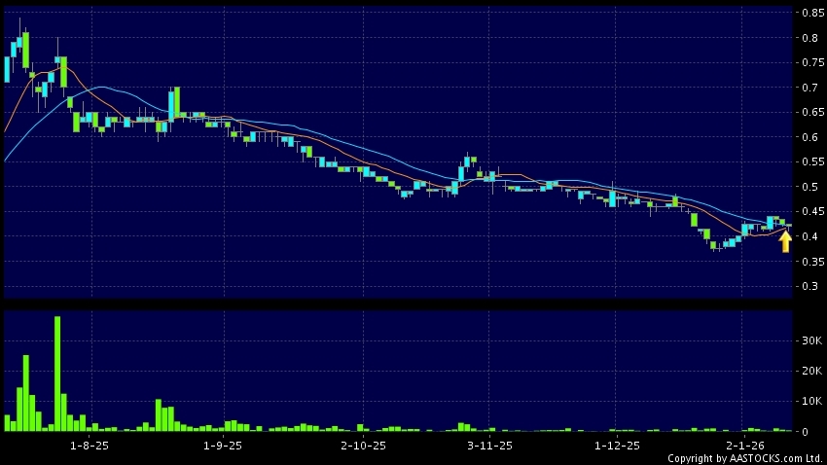Viewport: 827px width, 465px height.
Task: Select the 10K volume axis label
Action: tap(811, 401)
